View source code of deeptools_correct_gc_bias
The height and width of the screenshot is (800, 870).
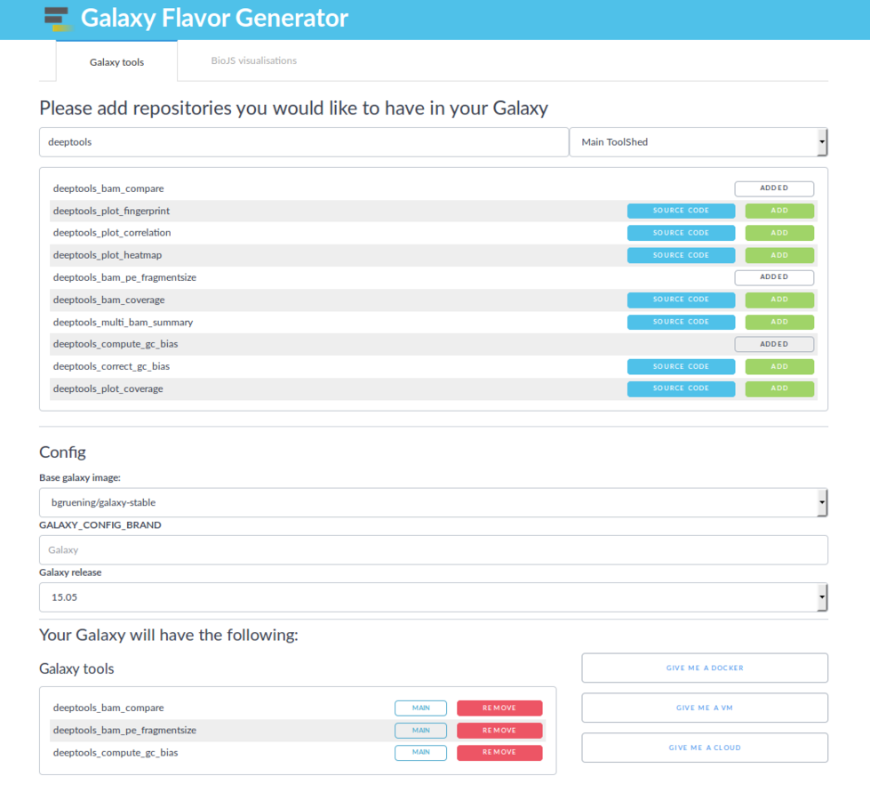coord(681,366)
